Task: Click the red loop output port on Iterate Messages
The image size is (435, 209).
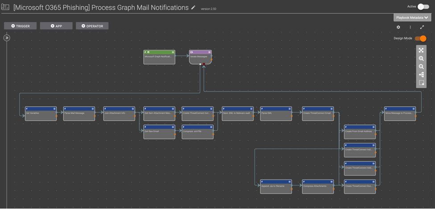Action: click(203, 64)
